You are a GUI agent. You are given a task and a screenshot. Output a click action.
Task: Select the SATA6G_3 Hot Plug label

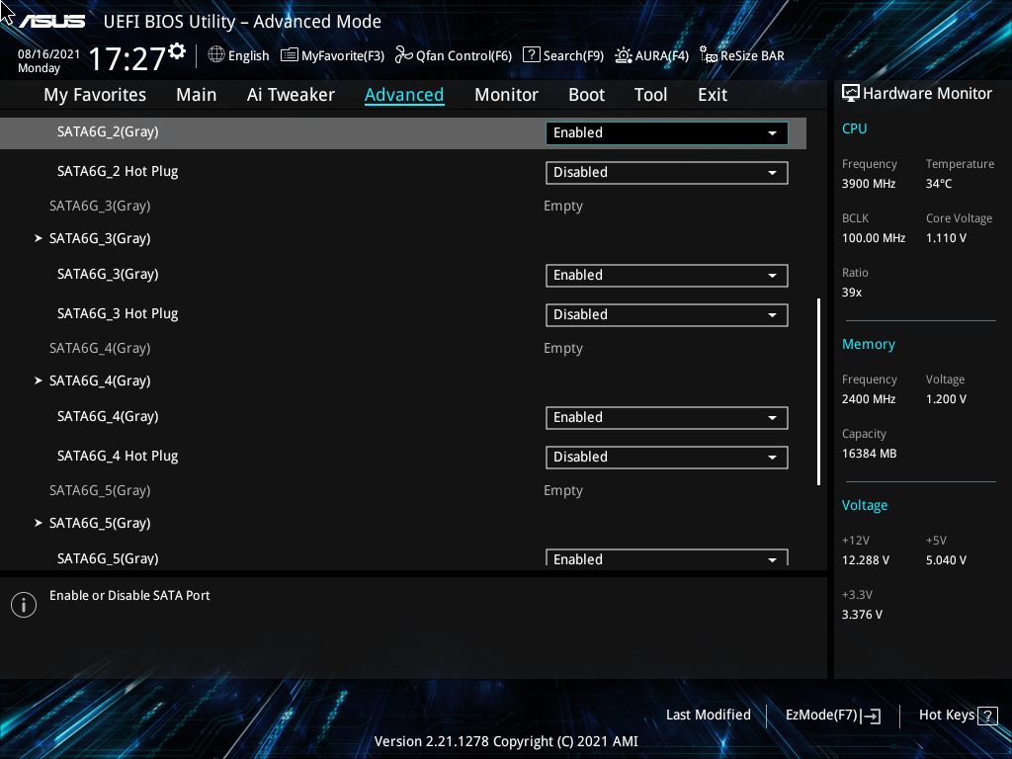click(118, 313)
